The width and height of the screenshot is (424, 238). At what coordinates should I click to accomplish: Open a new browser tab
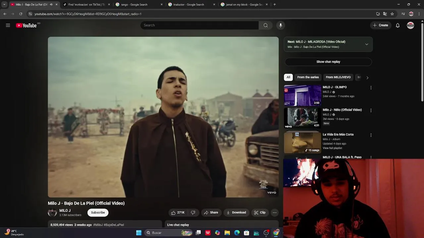click(x=275, y=5)
